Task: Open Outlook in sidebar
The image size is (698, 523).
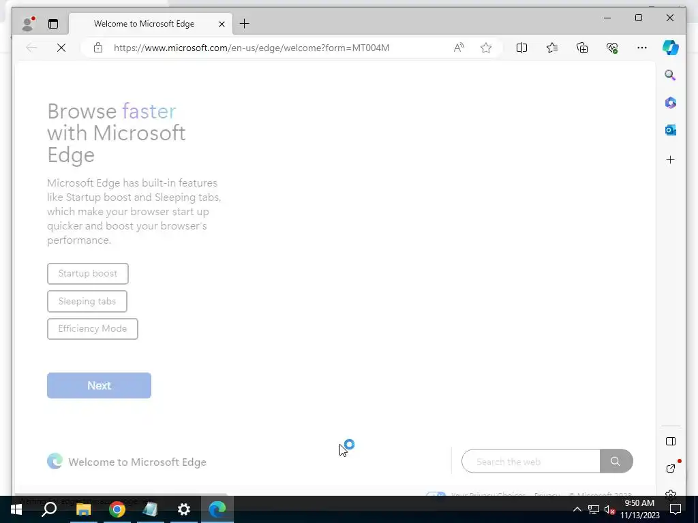Action: coord(671,130)
